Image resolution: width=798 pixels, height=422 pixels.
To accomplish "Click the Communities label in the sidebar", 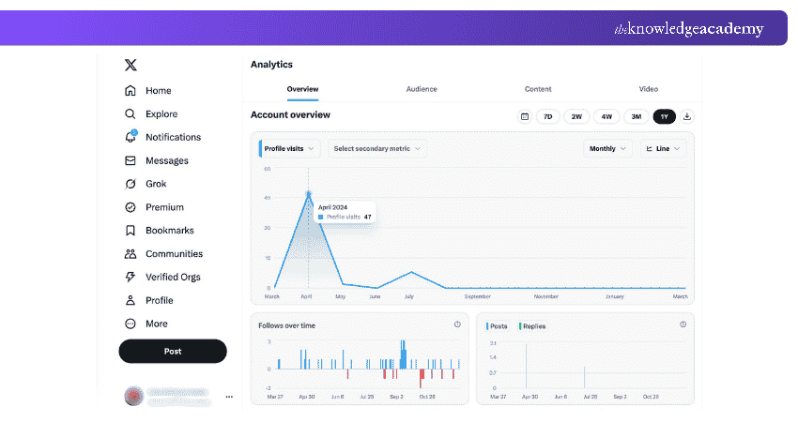I will [x=174, y=254].
